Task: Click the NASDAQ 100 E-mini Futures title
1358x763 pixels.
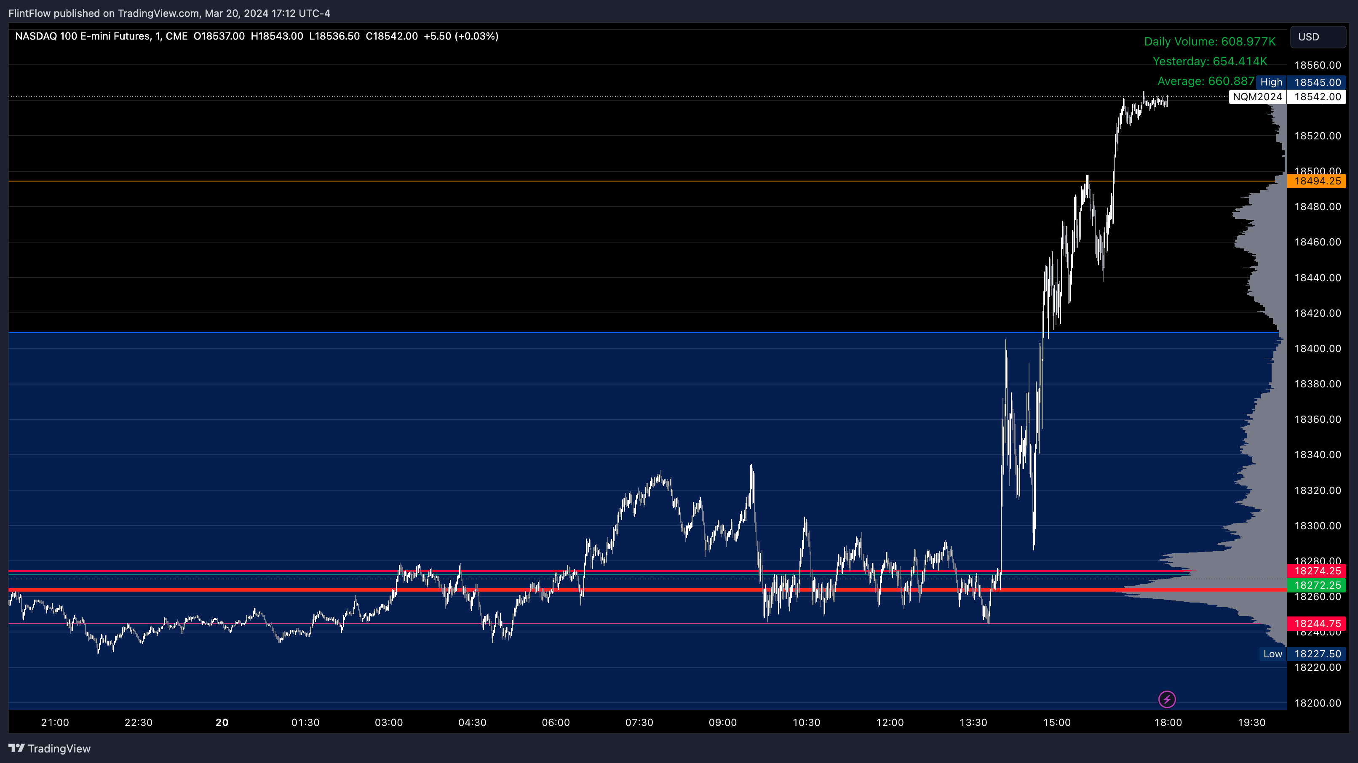Action: (101, 36)
